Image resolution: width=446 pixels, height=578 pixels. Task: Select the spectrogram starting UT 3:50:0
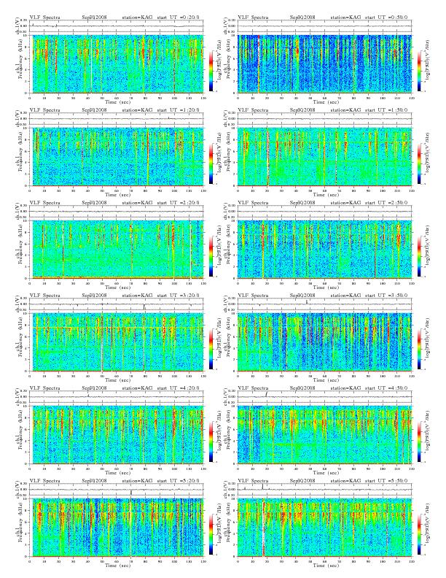pyautogui.click(x=324, y=342)
